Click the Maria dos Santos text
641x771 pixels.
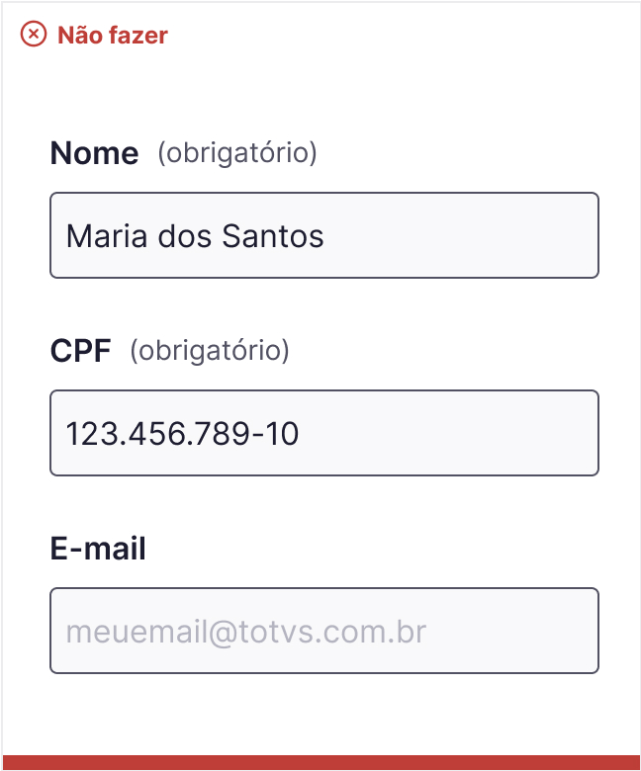pos(195,236)
